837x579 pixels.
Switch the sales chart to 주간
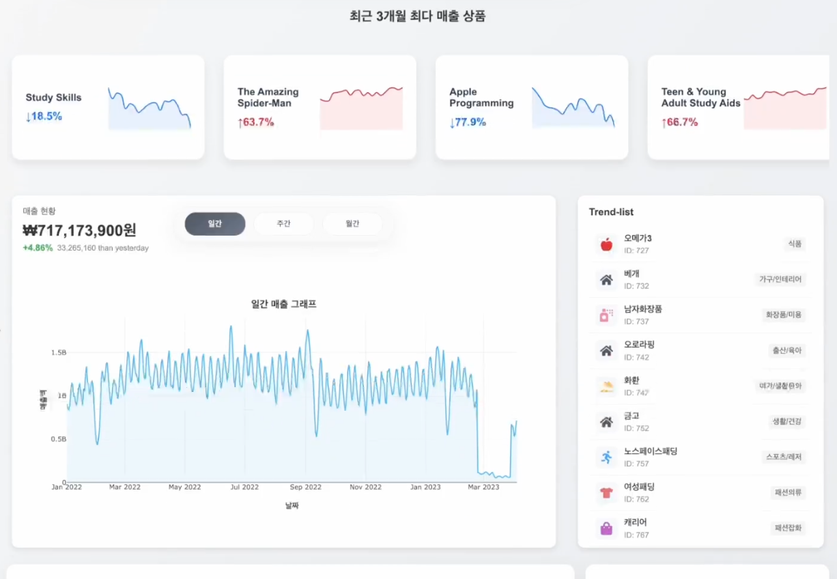283,224
